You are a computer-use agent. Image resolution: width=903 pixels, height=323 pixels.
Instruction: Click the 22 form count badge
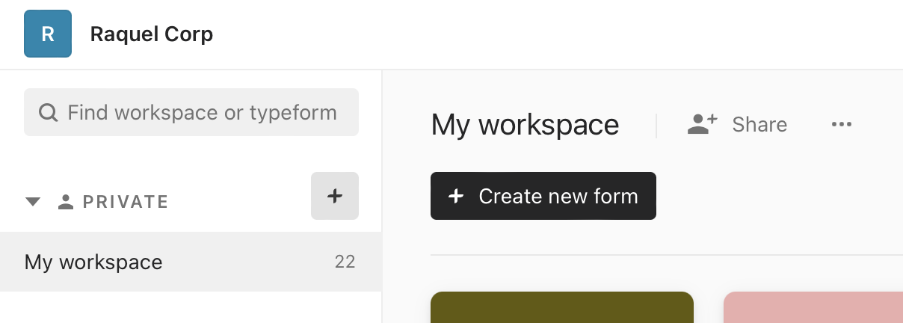(x=345, y=262)
